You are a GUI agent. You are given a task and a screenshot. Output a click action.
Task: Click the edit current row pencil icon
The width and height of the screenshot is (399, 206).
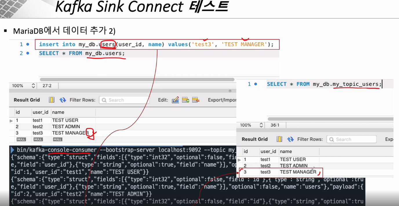point(175,100)
